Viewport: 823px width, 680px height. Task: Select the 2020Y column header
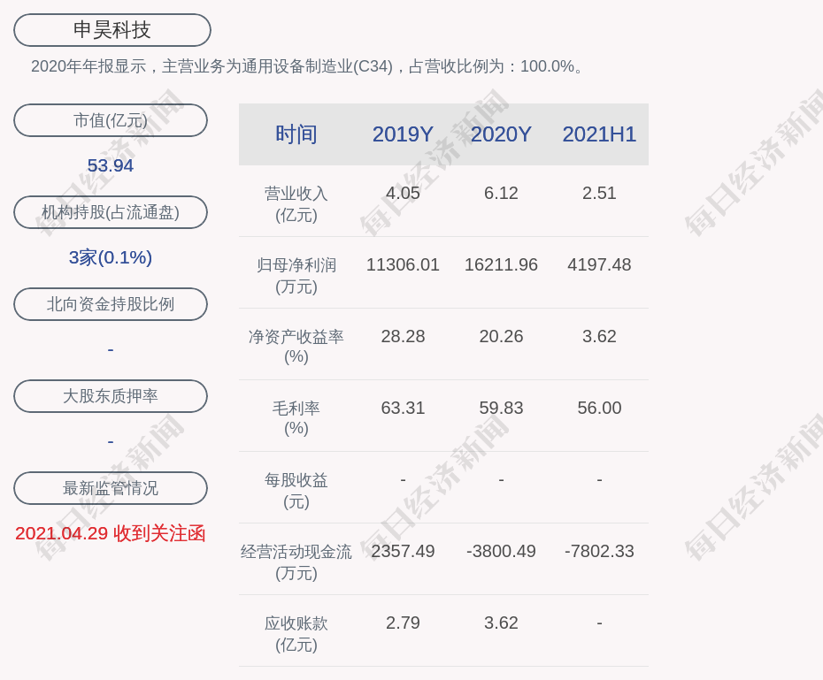(501, 134)
